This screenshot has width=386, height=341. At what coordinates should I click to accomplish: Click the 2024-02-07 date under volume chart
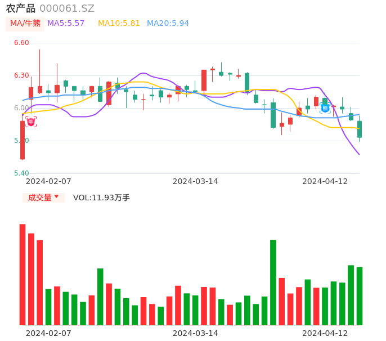click(x=48, y=333)
